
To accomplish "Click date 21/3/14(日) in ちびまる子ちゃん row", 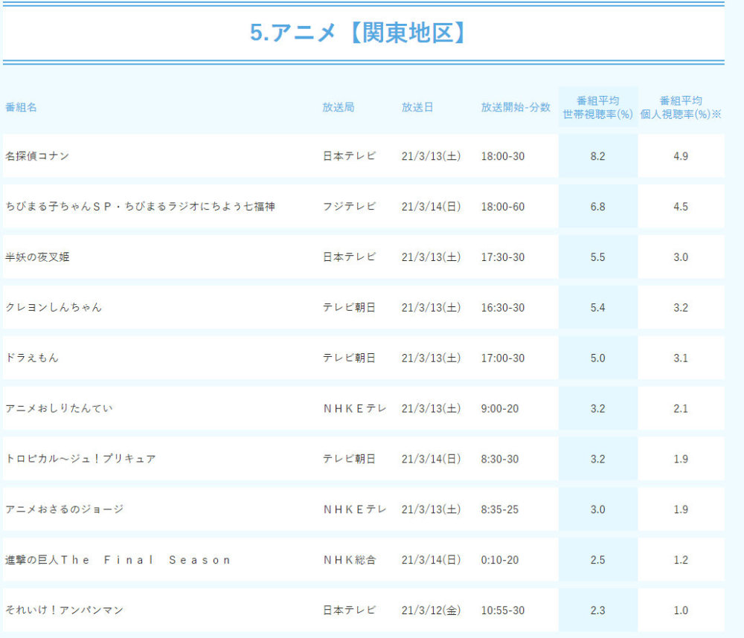I will pyautogui.click(x=431, y=206).
